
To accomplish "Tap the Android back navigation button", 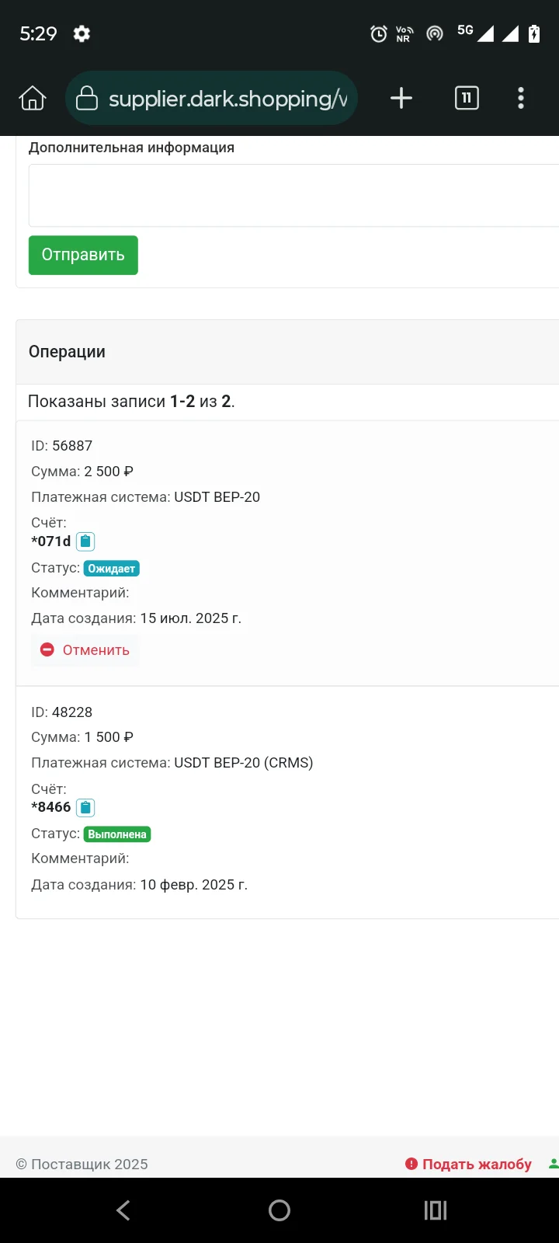I will [123, 1210].
